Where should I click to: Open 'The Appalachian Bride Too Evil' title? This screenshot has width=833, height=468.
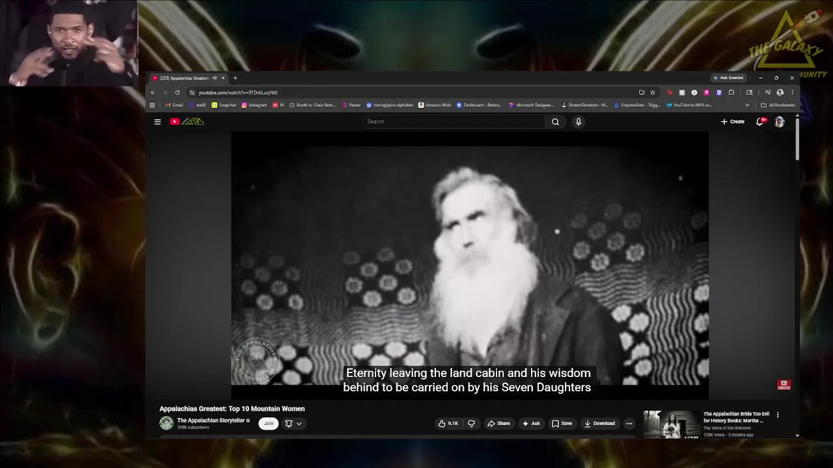click(x=736, y=417)
